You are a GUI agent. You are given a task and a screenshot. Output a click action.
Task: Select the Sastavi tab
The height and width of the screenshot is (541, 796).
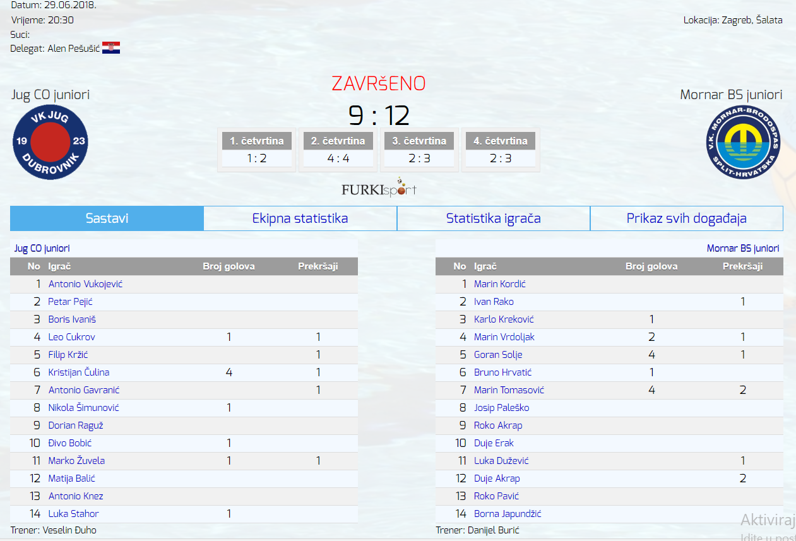tap(107, 218)
